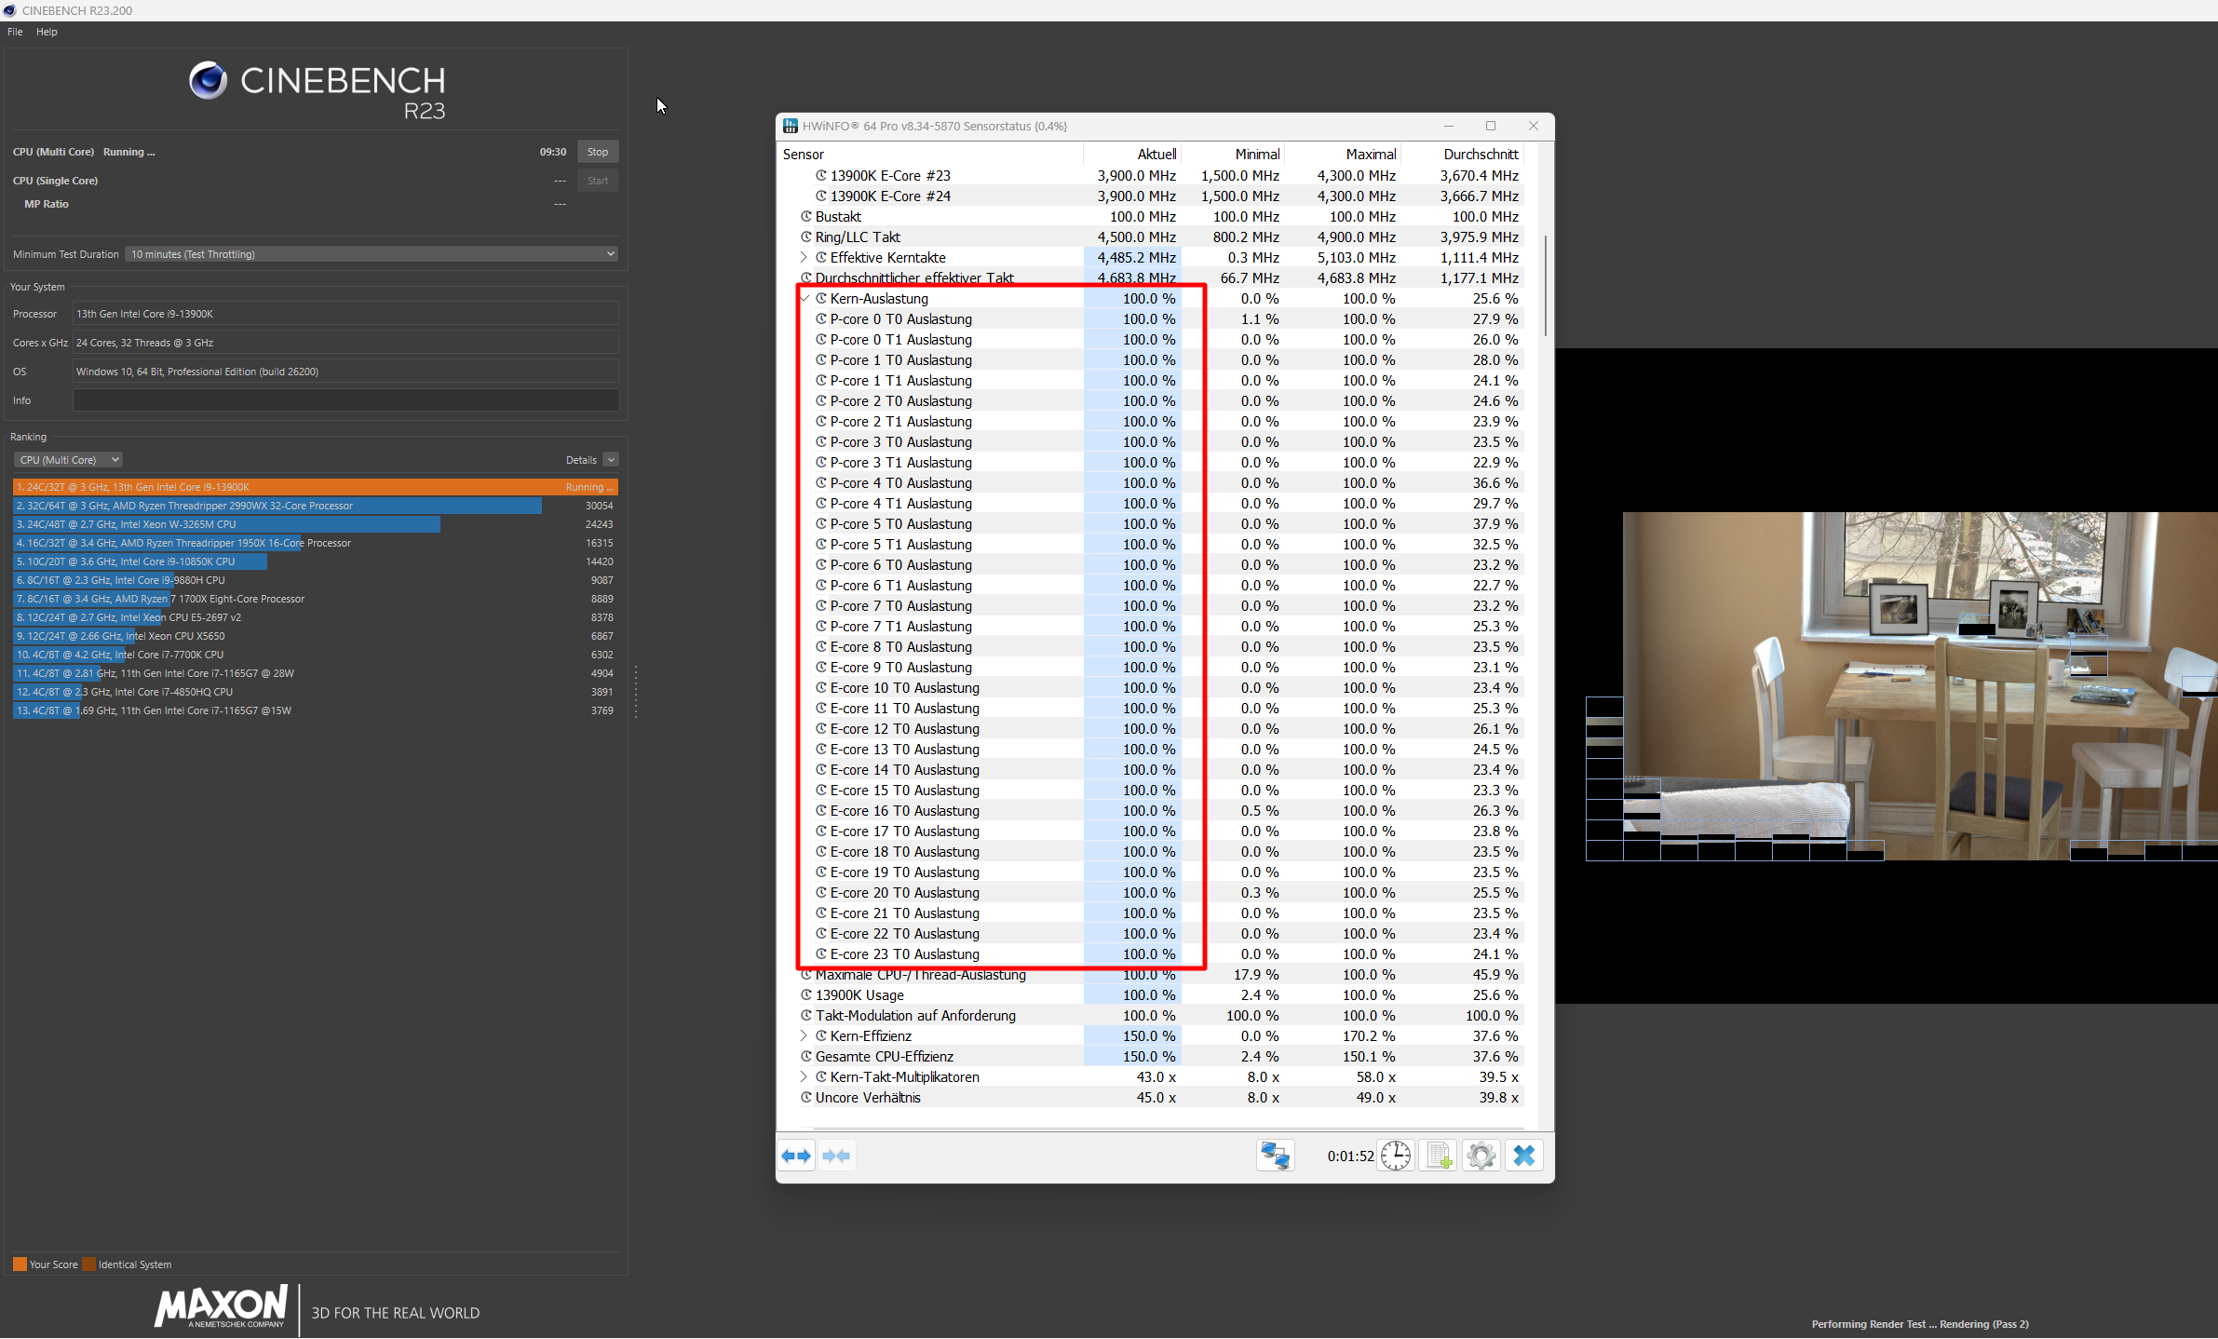2218x1339 pixels.
Task: Expand the Effektive Kerntakte sensor group
Action: pos(804,258)
